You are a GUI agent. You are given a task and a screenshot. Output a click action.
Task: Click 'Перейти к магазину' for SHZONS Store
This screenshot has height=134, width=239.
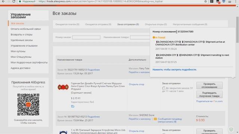[x=140, y=119]
